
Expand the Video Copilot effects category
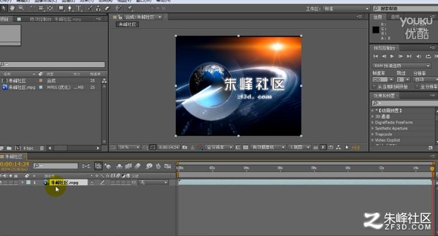373,140
